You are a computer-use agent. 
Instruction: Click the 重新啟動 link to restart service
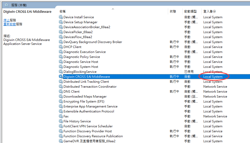point(10,24)
